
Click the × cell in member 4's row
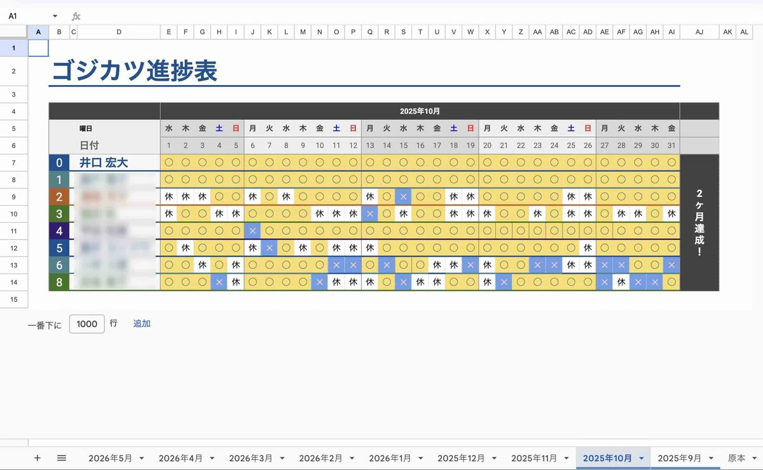tap(252, 231)
